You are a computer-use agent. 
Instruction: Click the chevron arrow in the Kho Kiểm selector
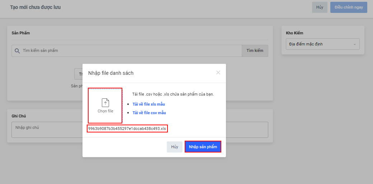click(x=355, y=44)
